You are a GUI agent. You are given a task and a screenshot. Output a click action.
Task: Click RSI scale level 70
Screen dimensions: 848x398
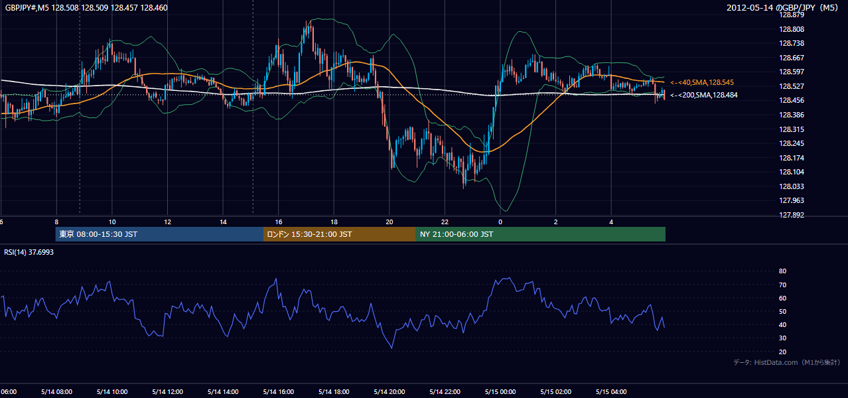(x=782, y=285)
